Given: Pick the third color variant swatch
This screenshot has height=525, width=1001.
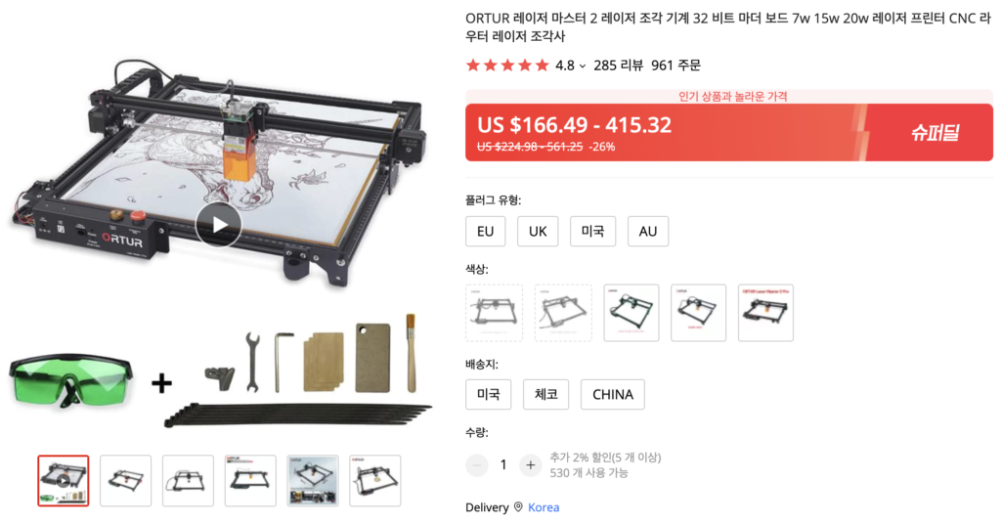Looking at the screenshot, I should (x=631, y=313).
